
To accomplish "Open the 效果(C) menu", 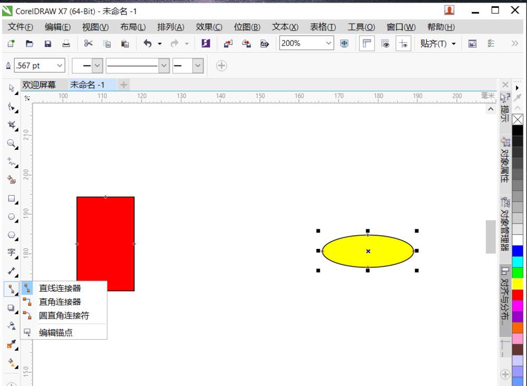I will pos(209,27).
